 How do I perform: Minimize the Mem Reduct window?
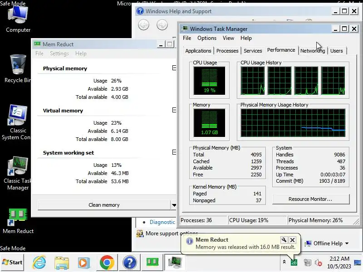161,44
